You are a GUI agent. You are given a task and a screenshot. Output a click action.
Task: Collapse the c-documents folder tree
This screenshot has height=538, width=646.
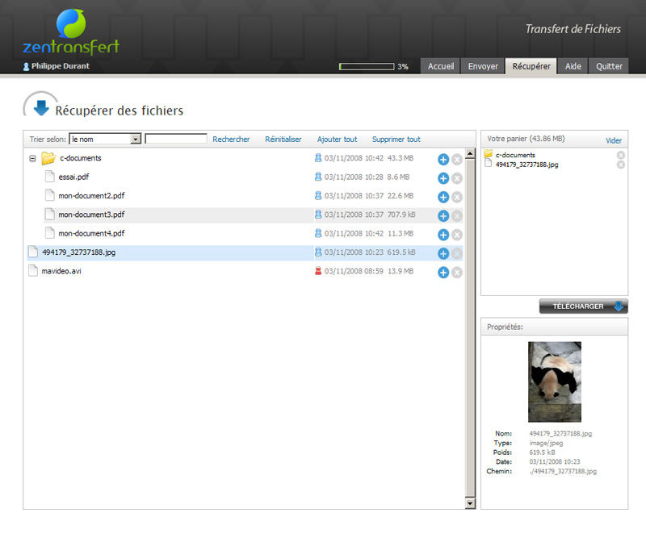tap(32, 158)
